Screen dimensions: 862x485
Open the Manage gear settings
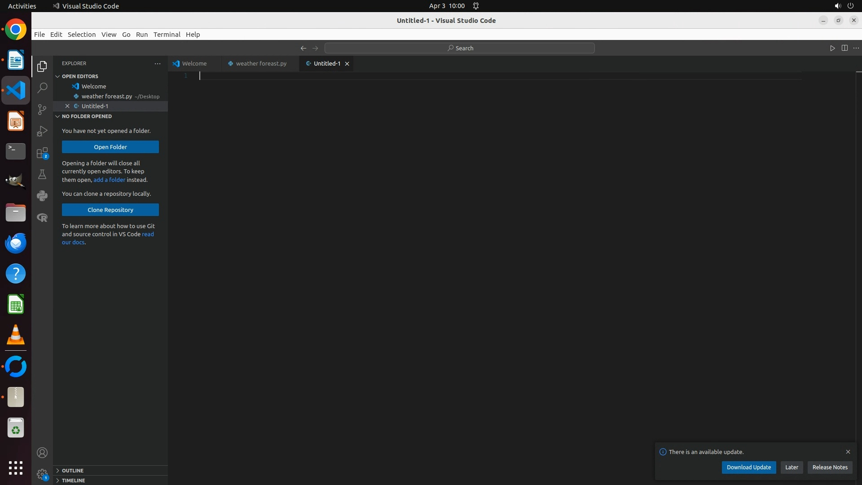42,474
